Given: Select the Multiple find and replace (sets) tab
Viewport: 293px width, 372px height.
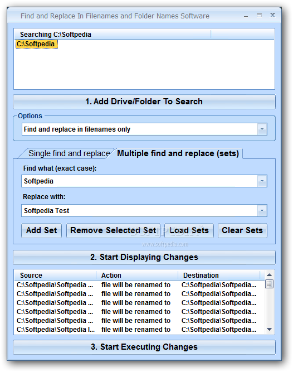Looking at the screenshot, I should (178, 153).
